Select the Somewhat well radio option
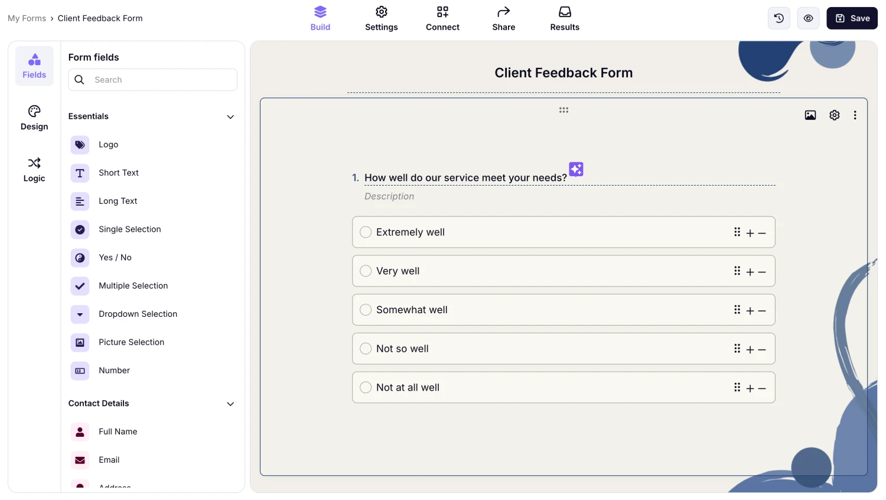 (365, 310)
